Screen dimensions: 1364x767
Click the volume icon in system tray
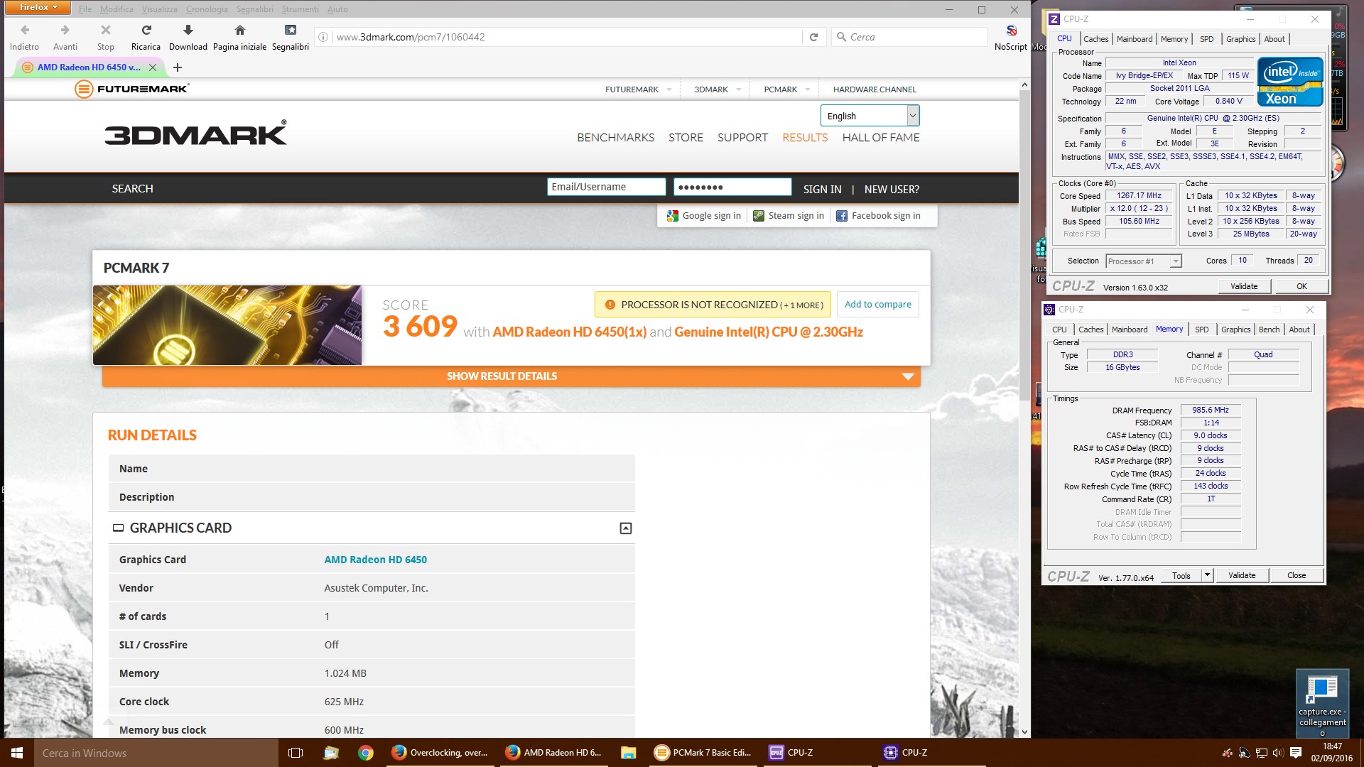click(x=1278, y=753)
